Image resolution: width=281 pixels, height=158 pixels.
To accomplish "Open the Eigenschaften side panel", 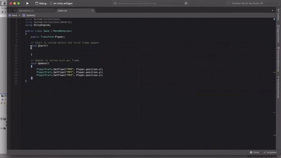I will tap(278, 34).
